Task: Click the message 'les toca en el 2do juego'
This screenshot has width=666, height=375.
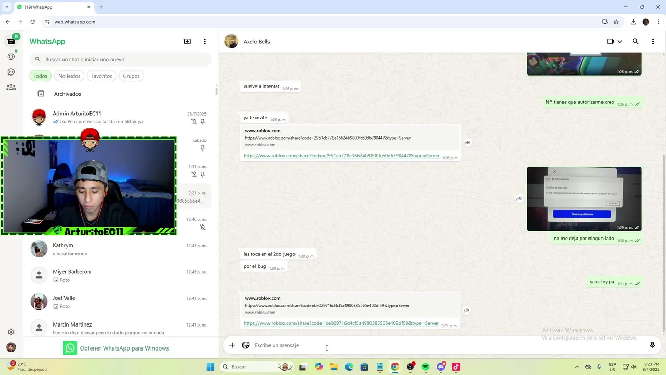Action: (x=270, y=254)
